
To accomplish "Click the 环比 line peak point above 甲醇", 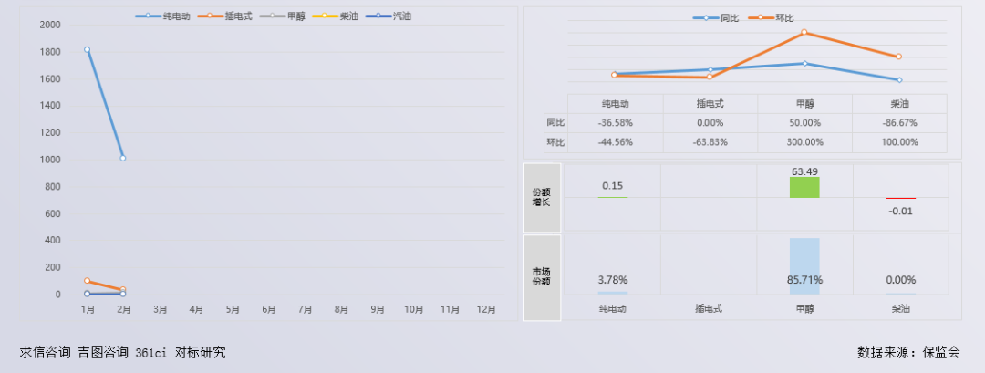I will coord(804,33).
